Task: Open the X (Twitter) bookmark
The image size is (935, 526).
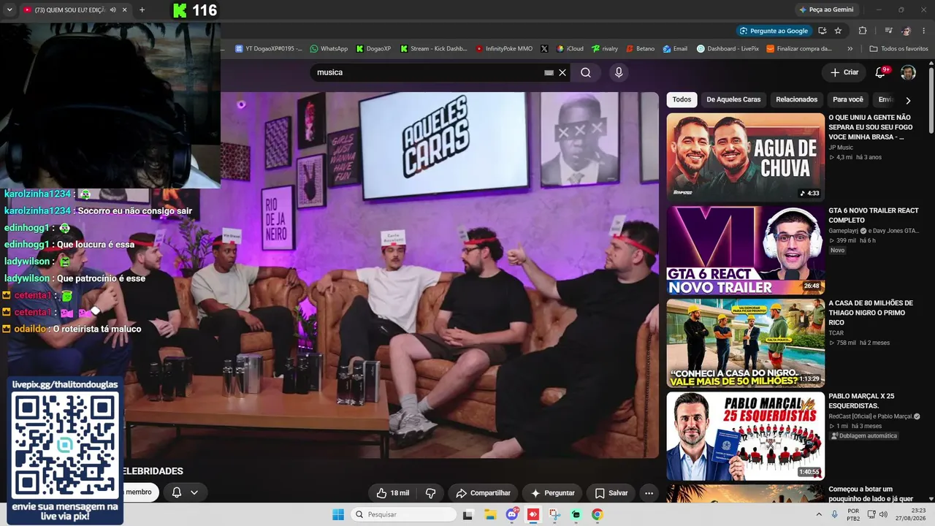Action: (x=544, y=49)
